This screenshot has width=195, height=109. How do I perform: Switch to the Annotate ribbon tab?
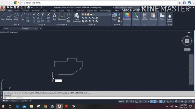click(26, 11)
